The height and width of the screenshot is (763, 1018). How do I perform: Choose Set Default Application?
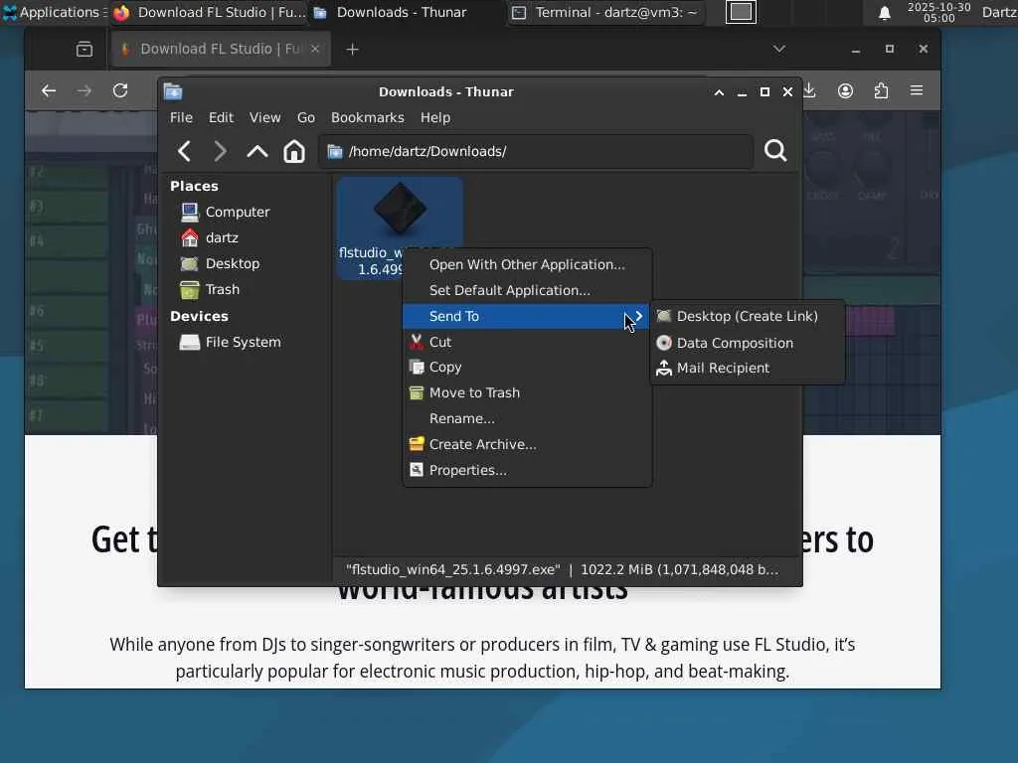(527, 291)
